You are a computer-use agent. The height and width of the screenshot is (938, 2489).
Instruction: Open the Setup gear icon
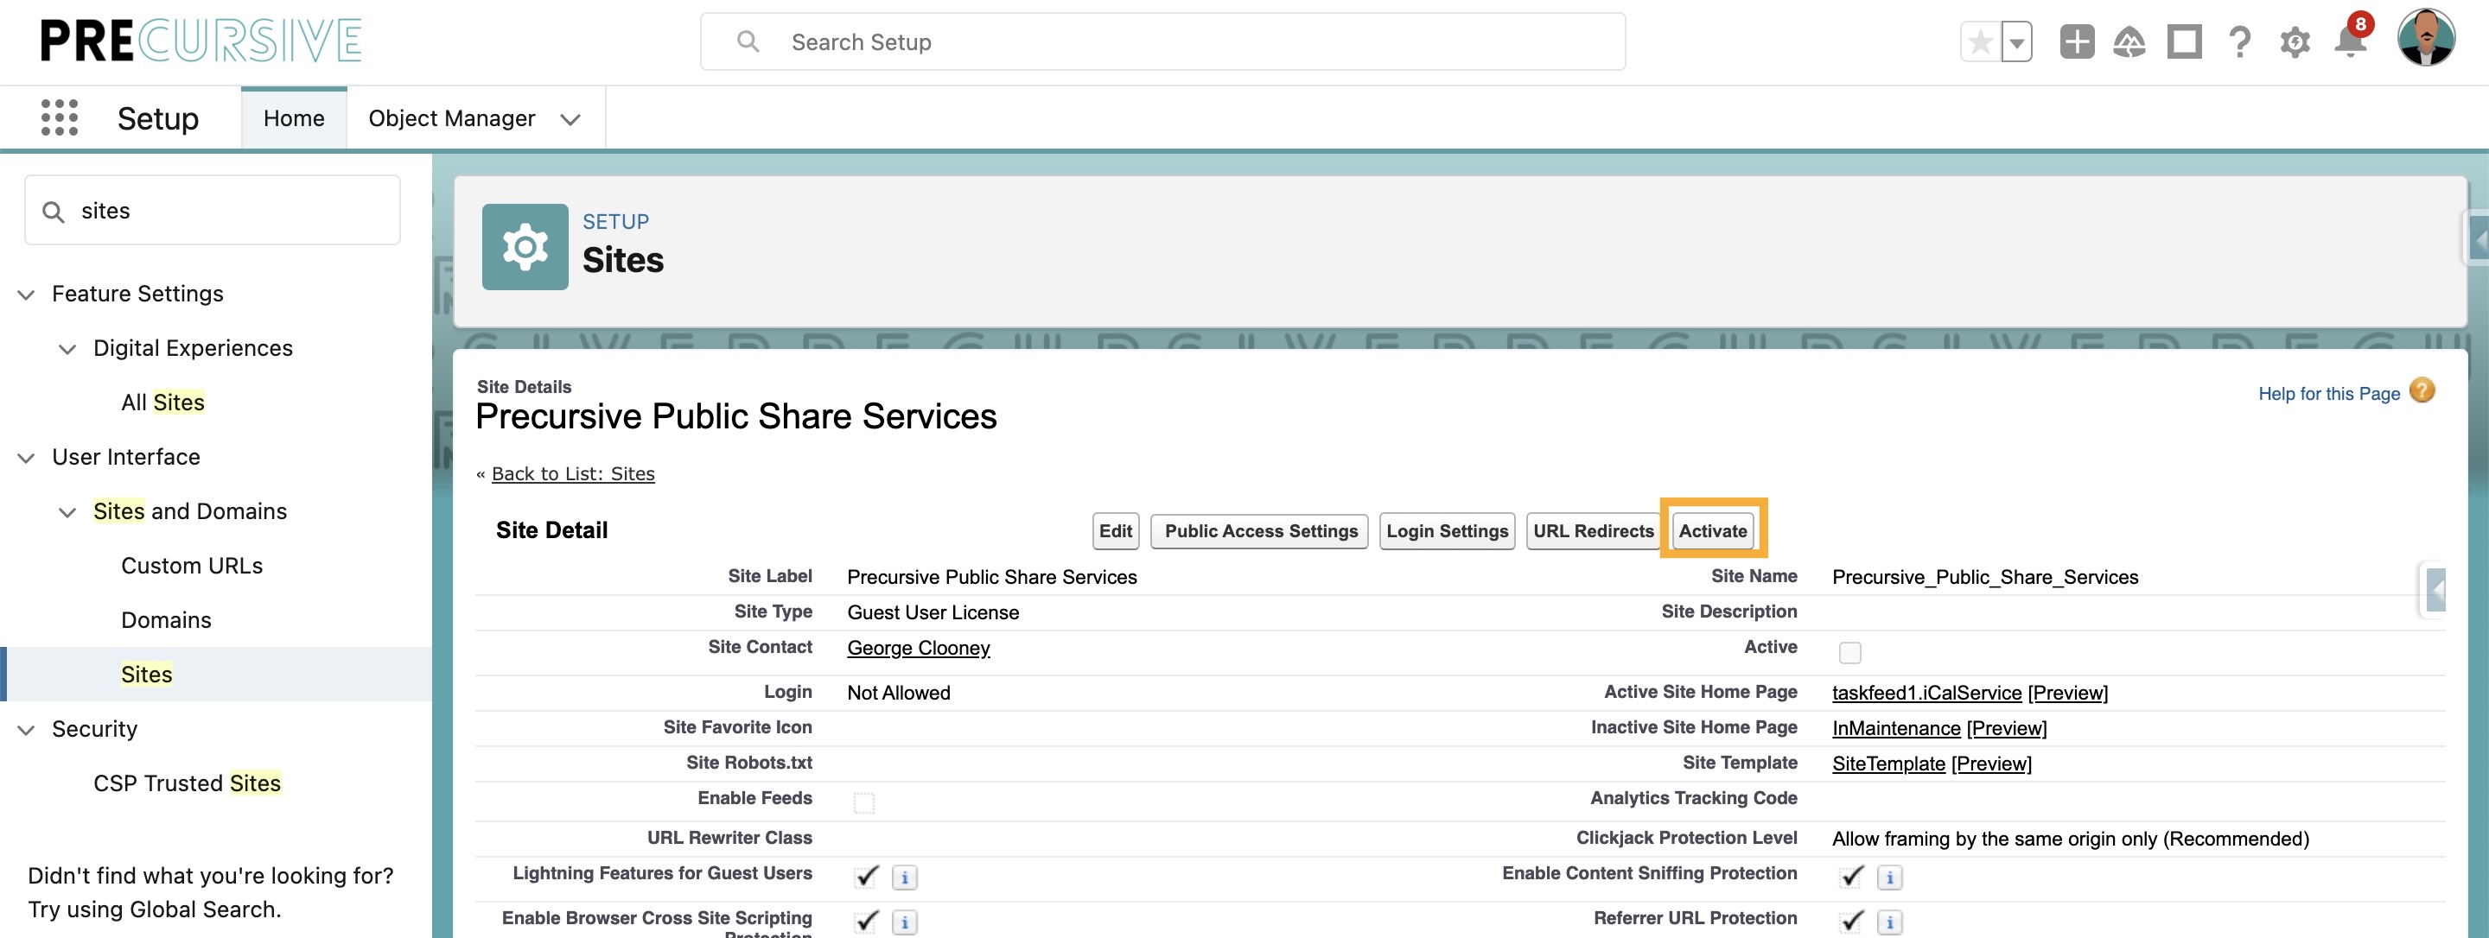click(x=2295, y=41)
